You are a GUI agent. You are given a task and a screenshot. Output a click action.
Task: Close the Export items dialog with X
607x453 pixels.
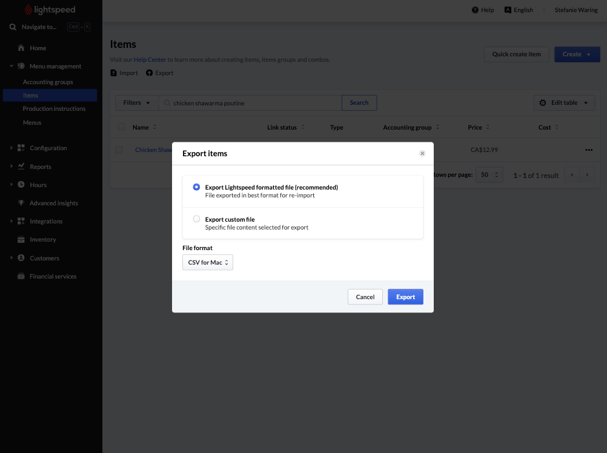coord(422,154)
